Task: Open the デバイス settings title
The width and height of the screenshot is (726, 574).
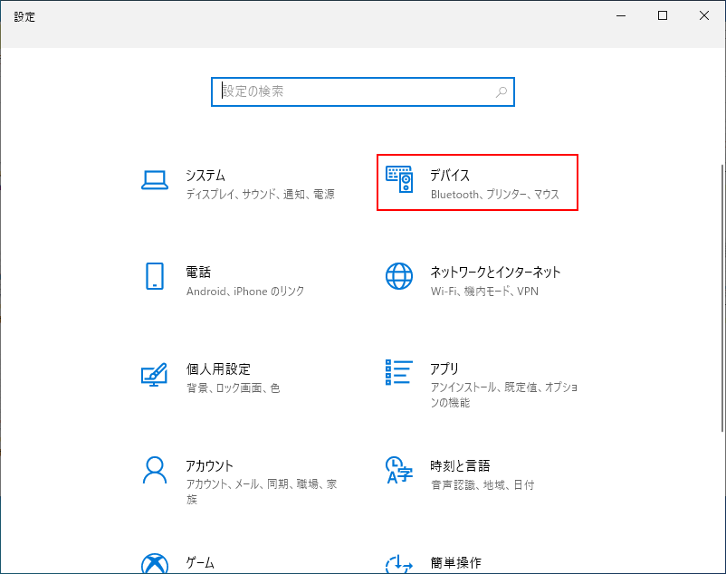Action: tap(450, 176)
